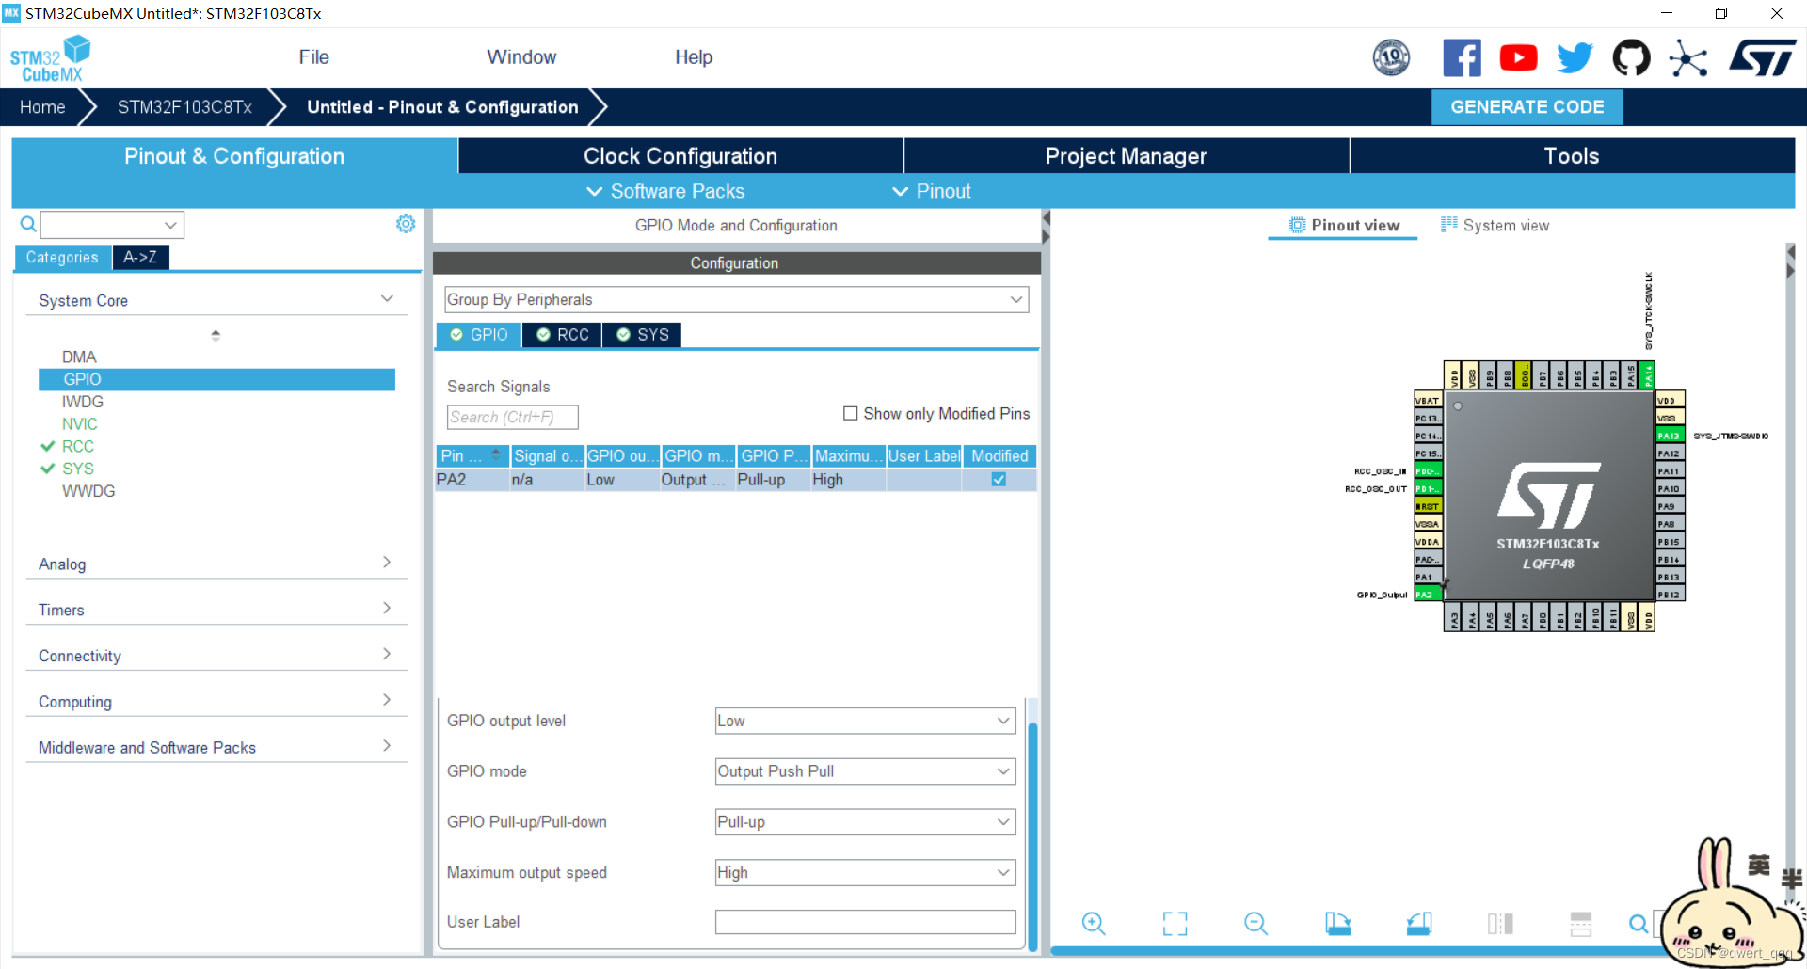Switch to the RCC configuration tab
This screenshot has width=1807, height=969.
click(562, 335)
